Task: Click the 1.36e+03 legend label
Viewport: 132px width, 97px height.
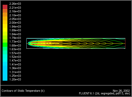Action: click(x=15, y=68)
